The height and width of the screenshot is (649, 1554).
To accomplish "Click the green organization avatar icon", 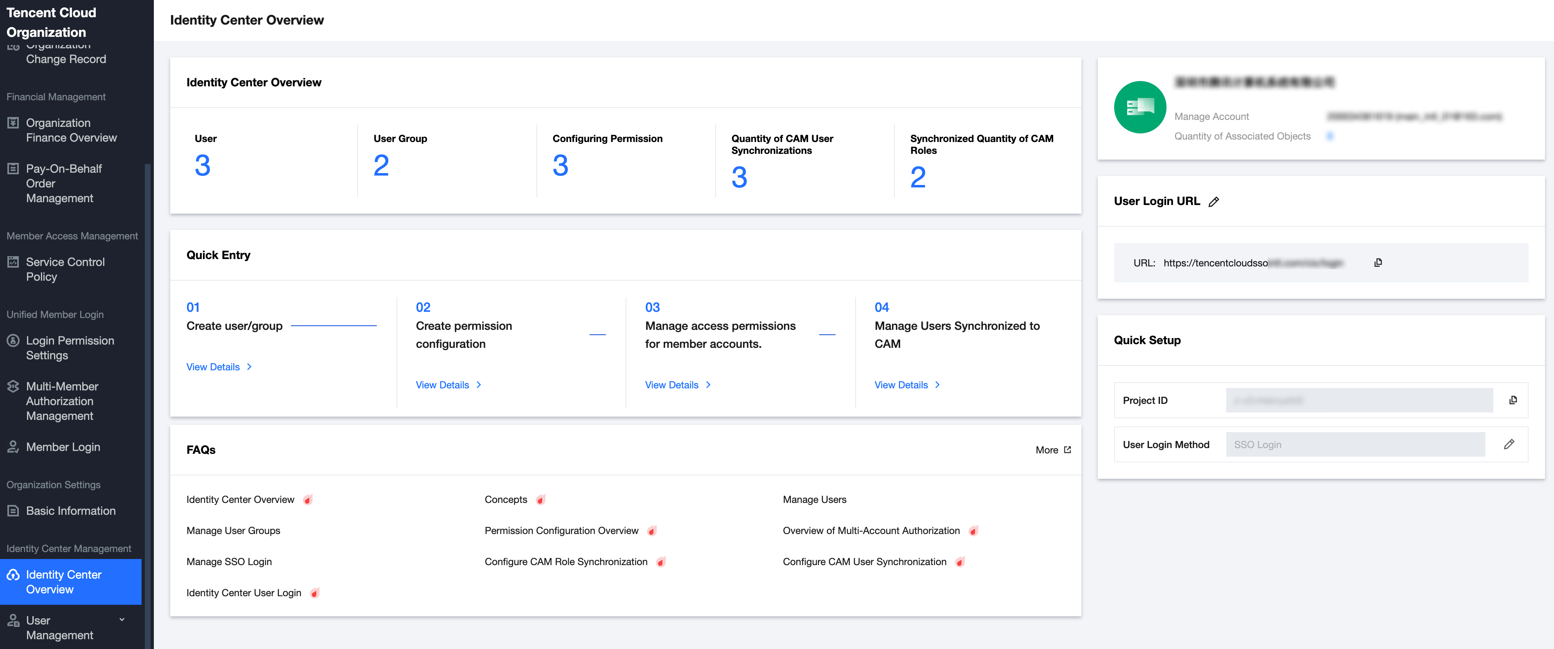I will tap(1140, 107).
